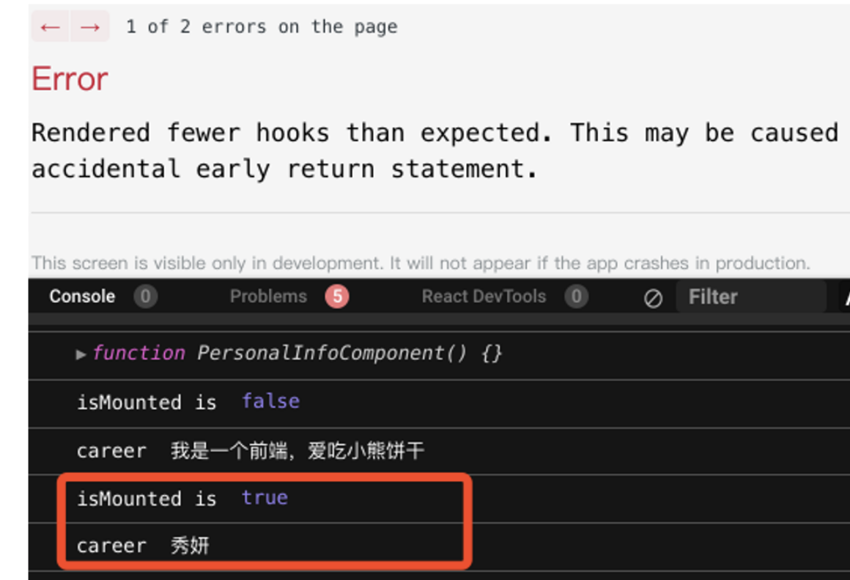This screenshot has width=850, height=580.
Task: Select the 'isMounted is false' log line
Action: point(439,403)
